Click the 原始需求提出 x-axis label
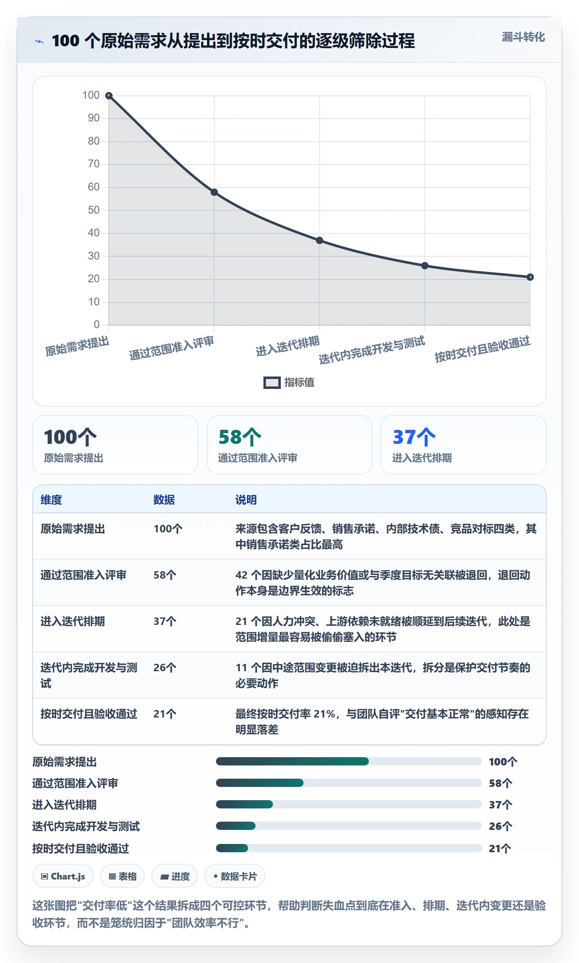 77,346
